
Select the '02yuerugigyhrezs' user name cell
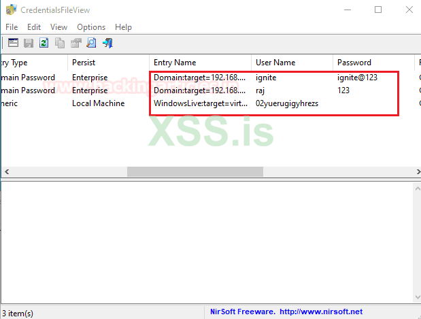click(x=287, y=103)
